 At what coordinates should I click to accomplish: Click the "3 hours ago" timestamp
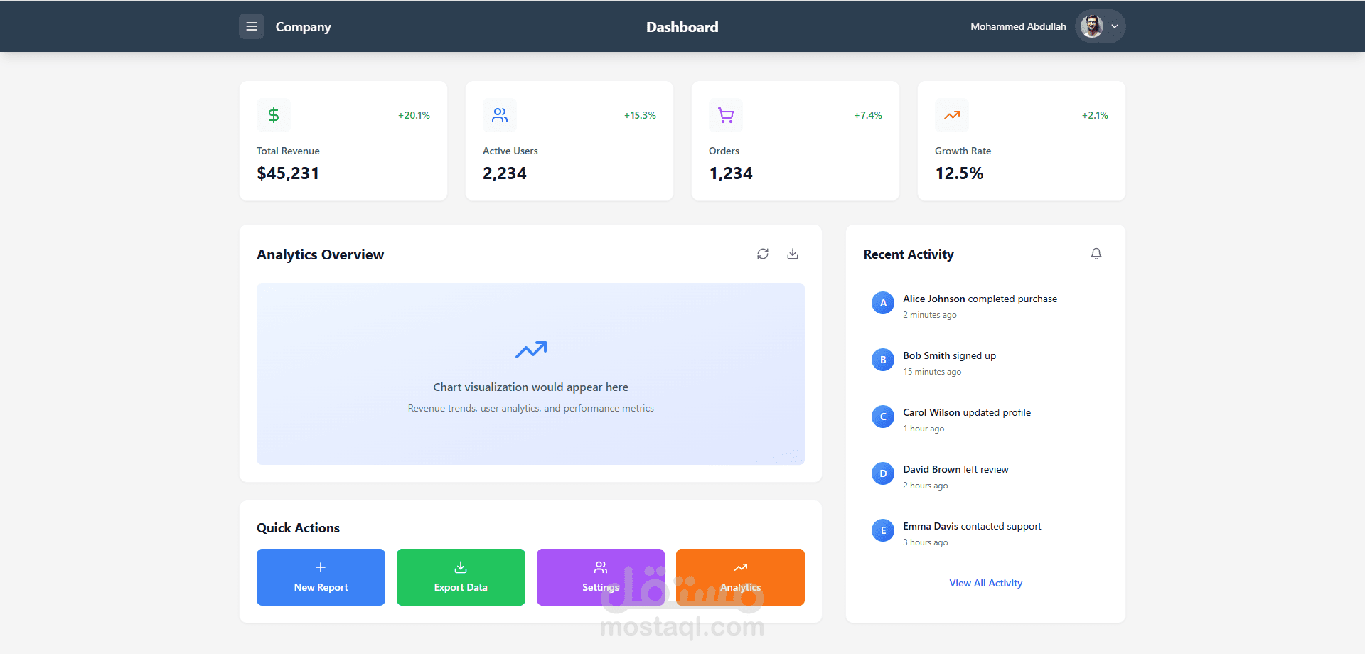(926, 542)
